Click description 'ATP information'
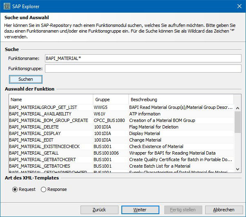 click(145, 114)
